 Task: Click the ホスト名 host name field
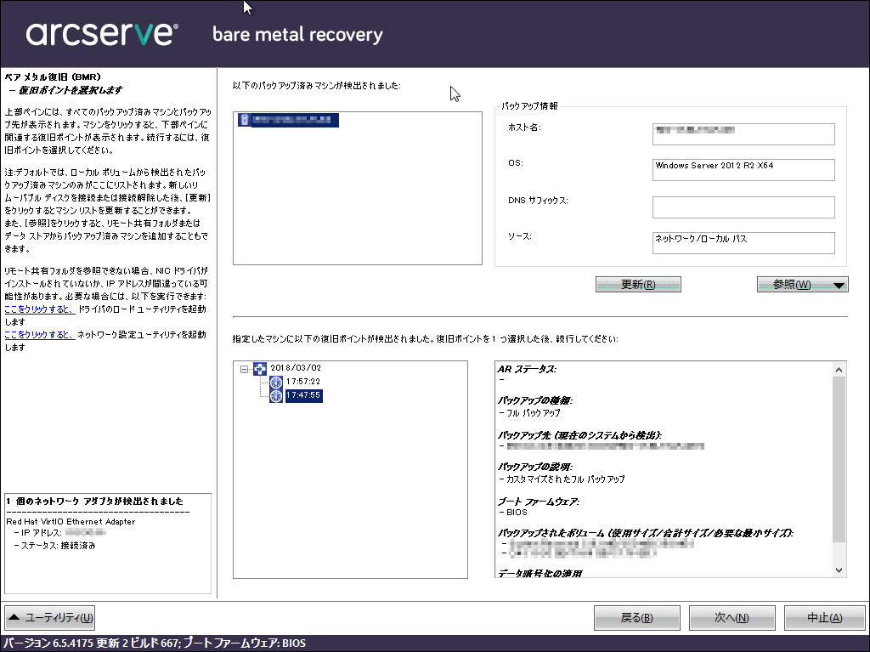(743, 133)
